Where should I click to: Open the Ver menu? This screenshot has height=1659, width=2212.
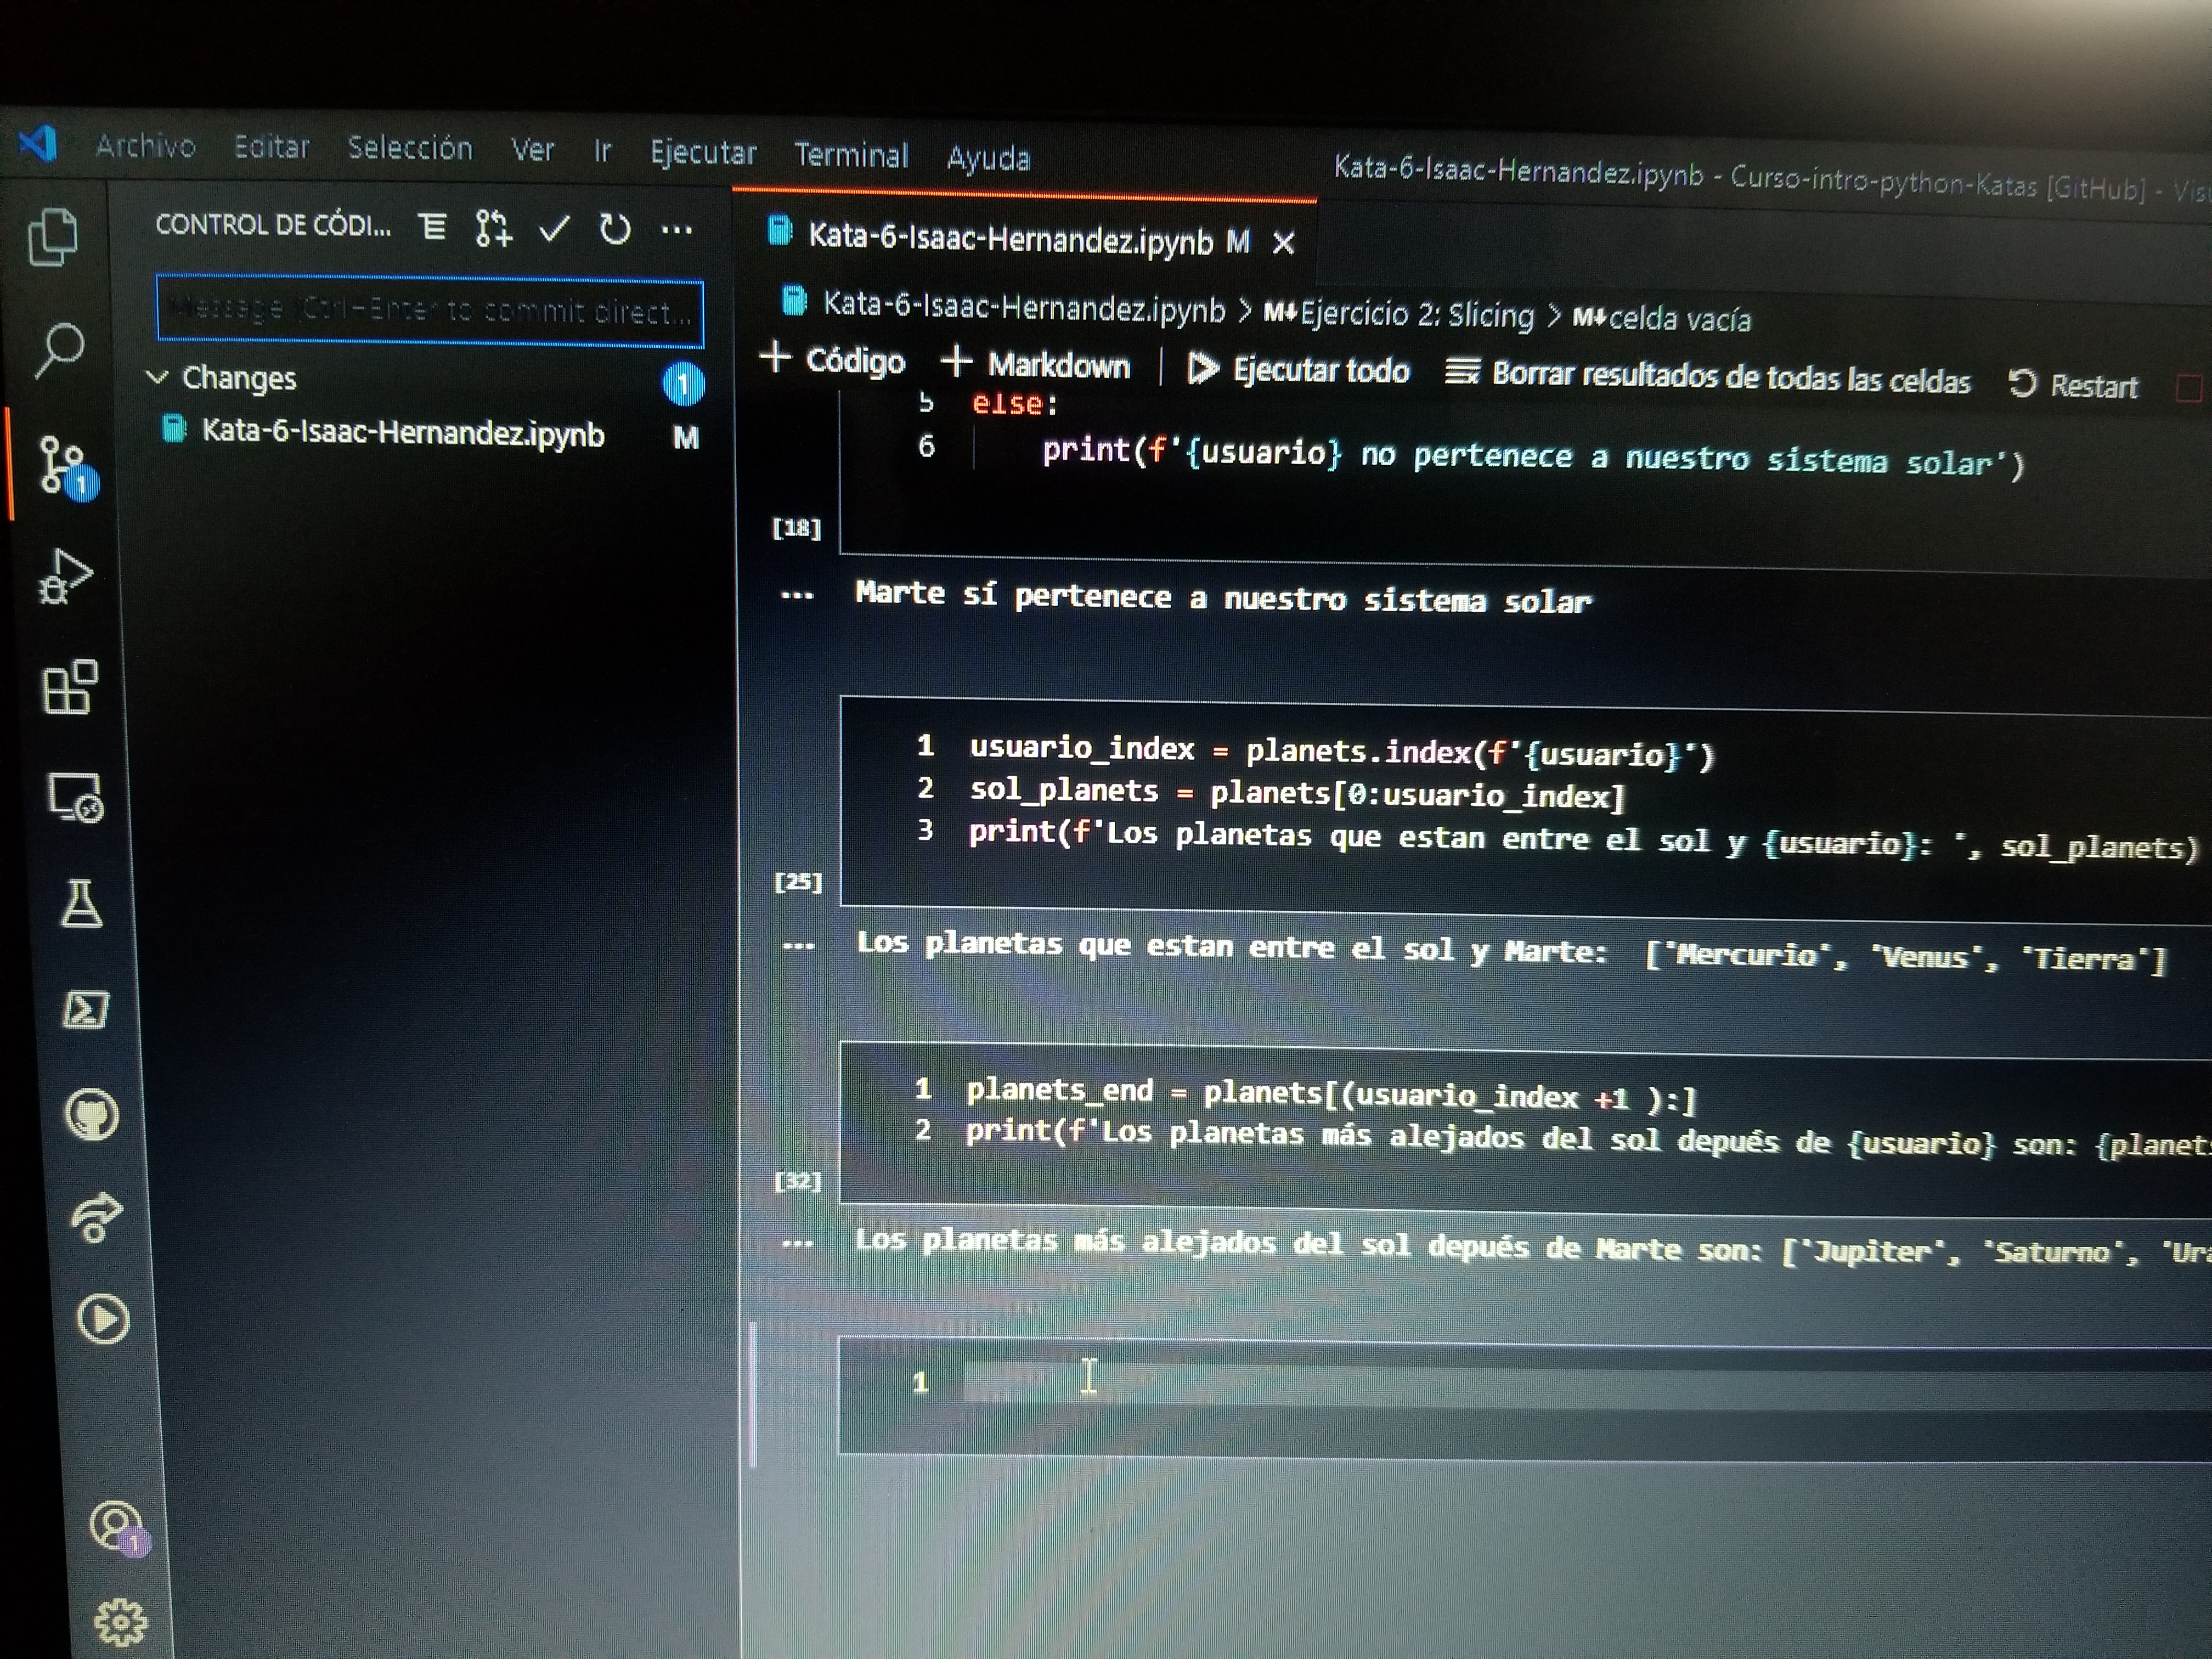pos(532,150)
